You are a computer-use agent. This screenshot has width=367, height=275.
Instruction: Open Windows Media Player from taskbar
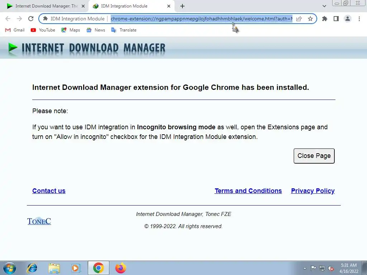pos(76,268)
